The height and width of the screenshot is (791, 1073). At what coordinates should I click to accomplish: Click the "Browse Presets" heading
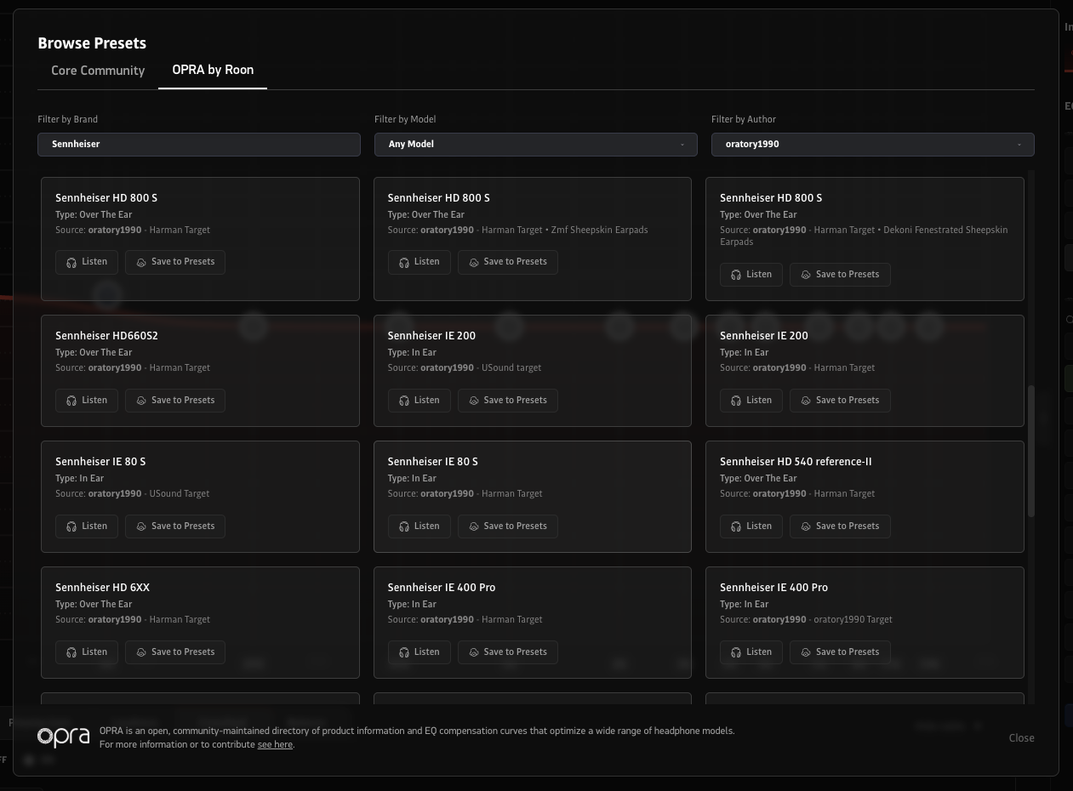92,43
